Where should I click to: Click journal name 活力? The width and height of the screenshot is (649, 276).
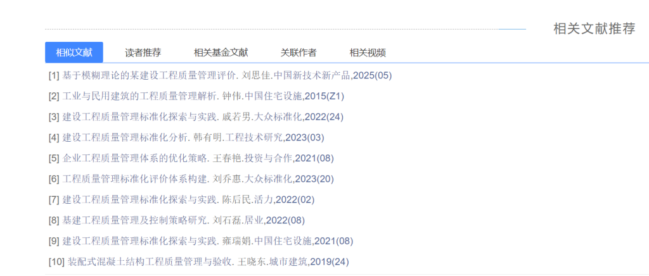(264, 199)
